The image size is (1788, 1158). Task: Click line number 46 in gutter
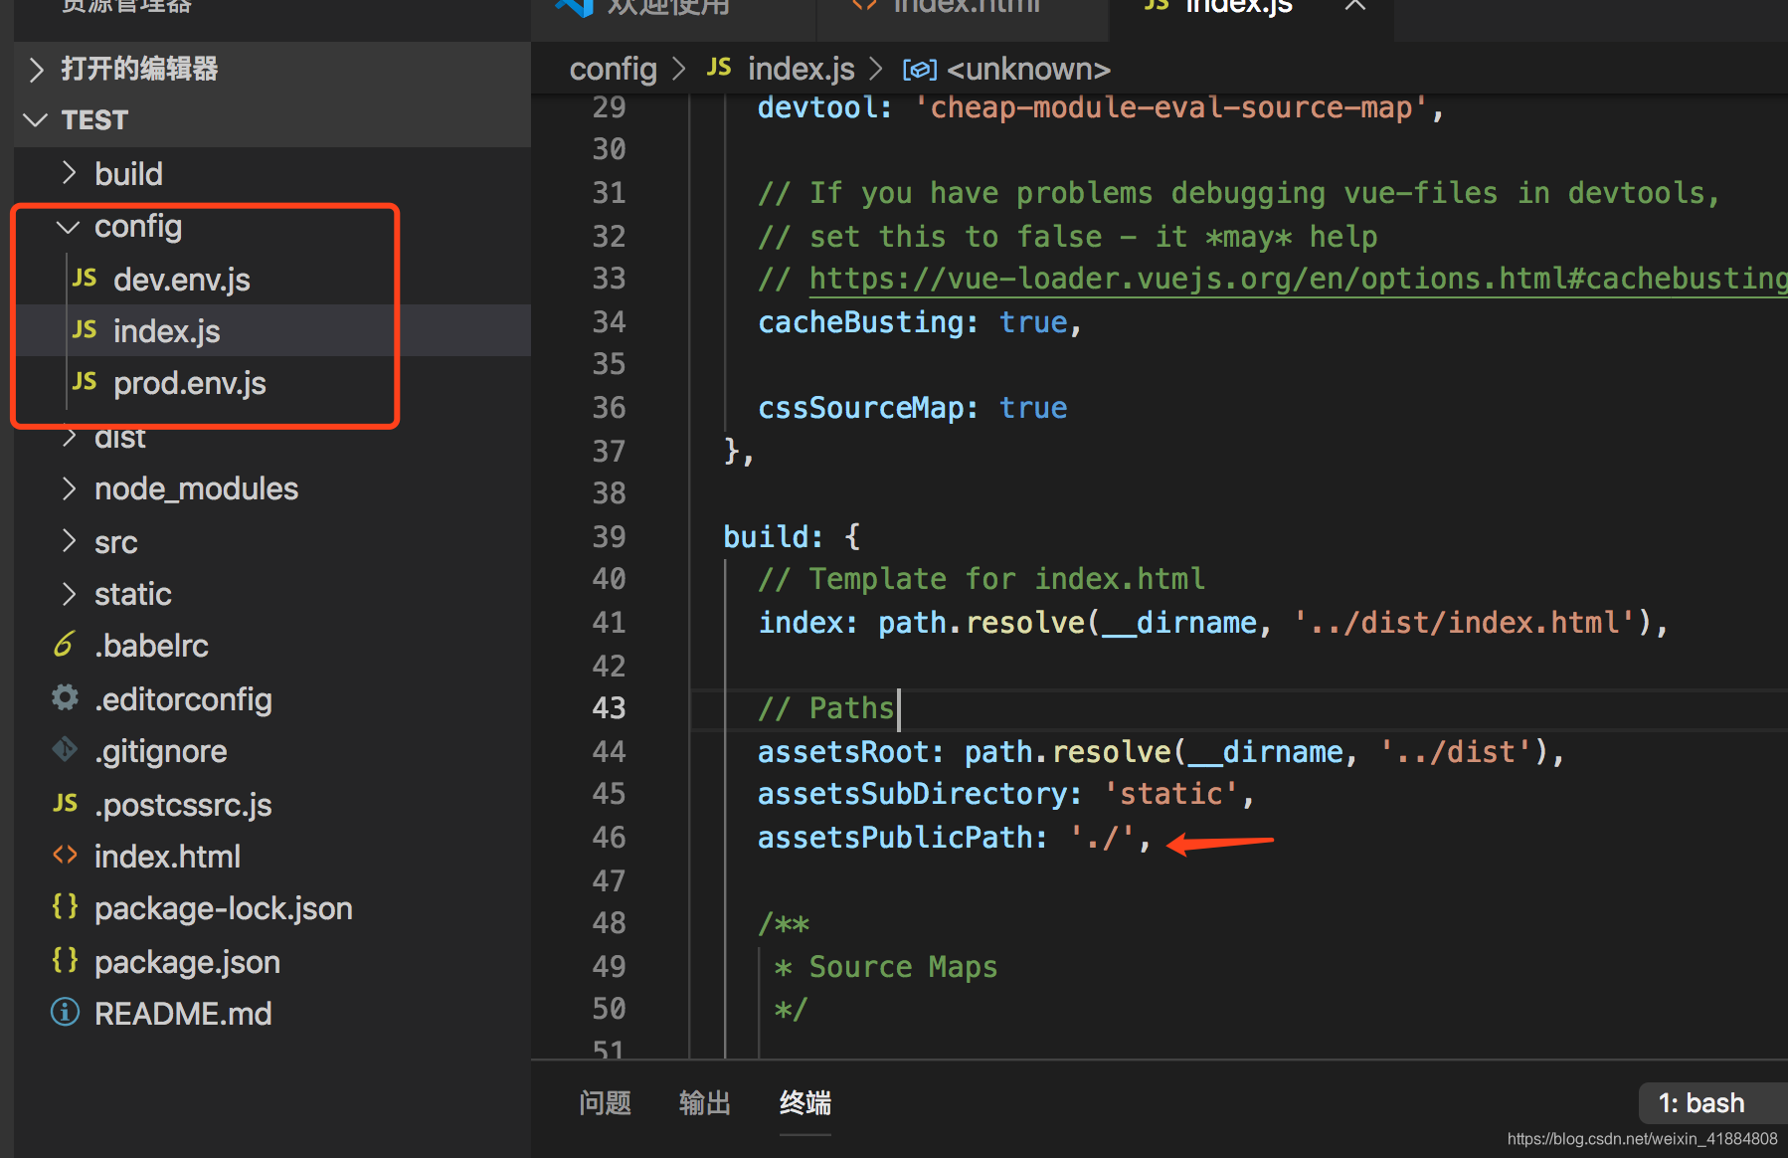coord(609,838)
